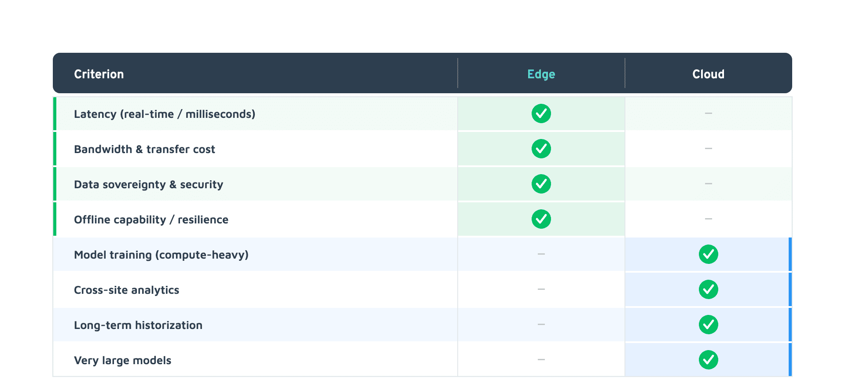Image resolution: width=845 pixels, height=380 pixels.
Task: Click the 'Data sovereignty & security' label
Action: click(x=148, y=185)
